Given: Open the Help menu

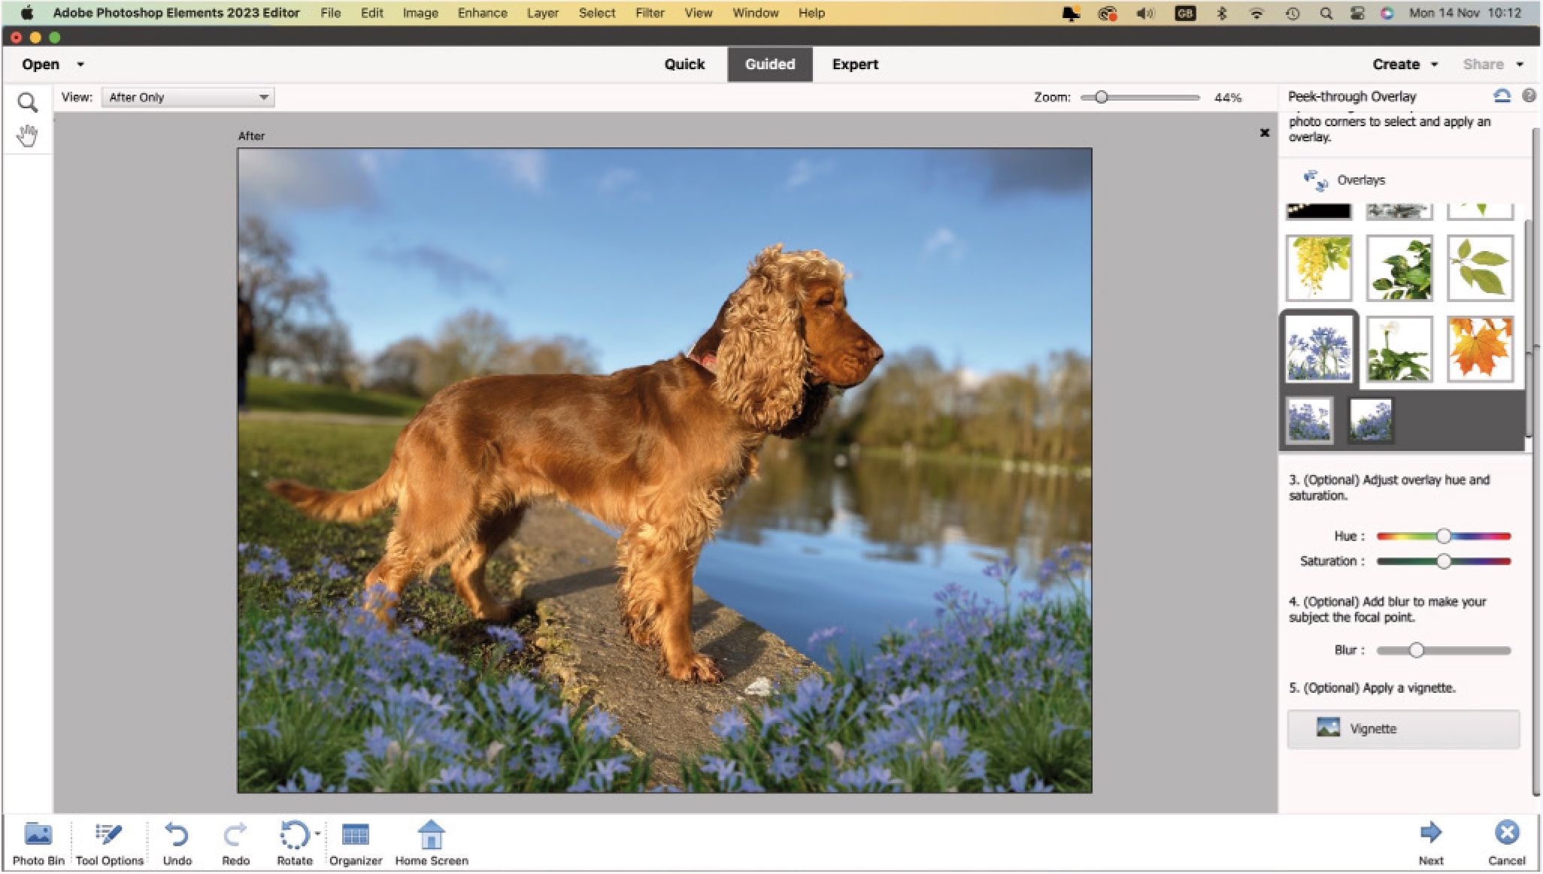Looking at the screenshot, I should pyautogui.click(x=811, y=13).
